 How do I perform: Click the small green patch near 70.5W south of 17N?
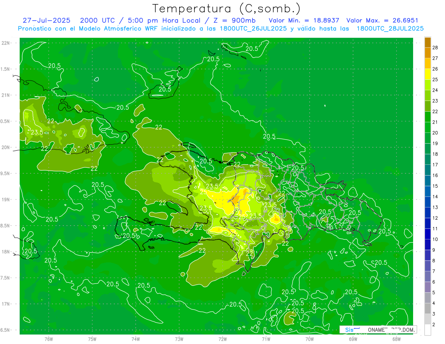[290, 318]
